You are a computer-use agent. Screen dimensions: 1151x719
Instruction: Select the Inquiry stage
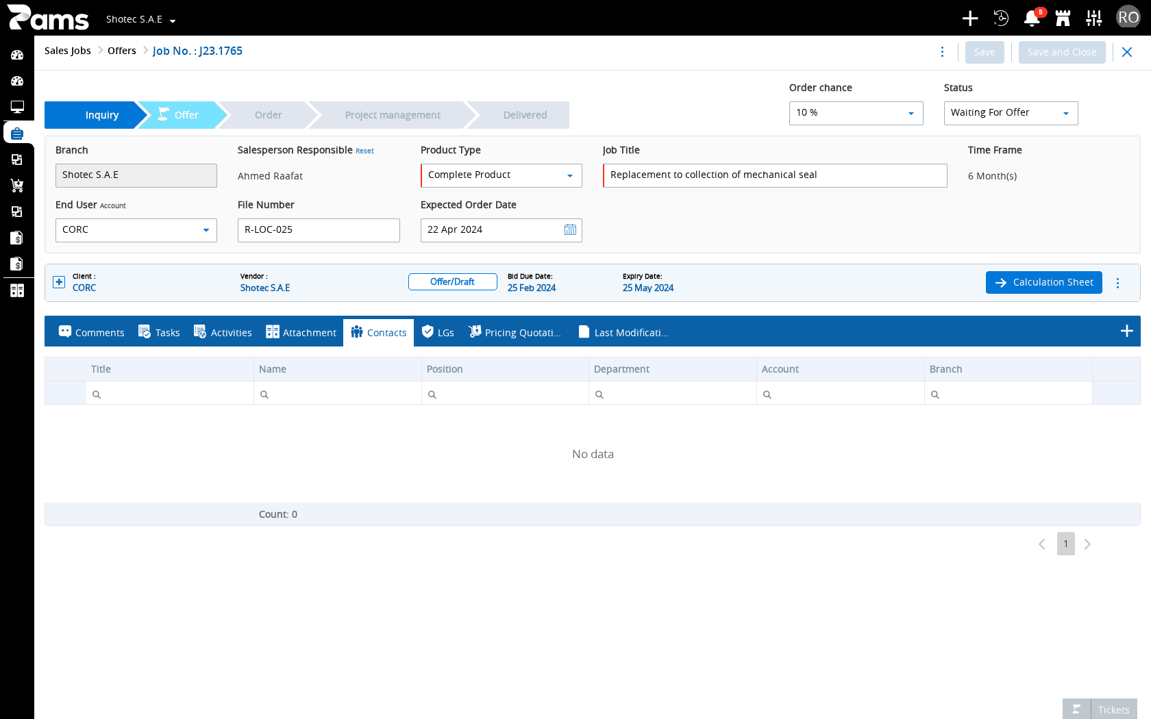tap(96, 115)
